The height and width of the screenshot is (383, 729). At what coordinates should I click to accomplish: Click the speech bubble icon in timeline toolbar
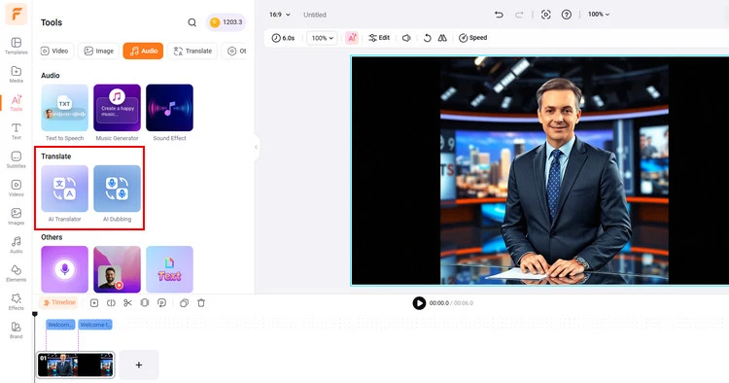coord(161,303)
